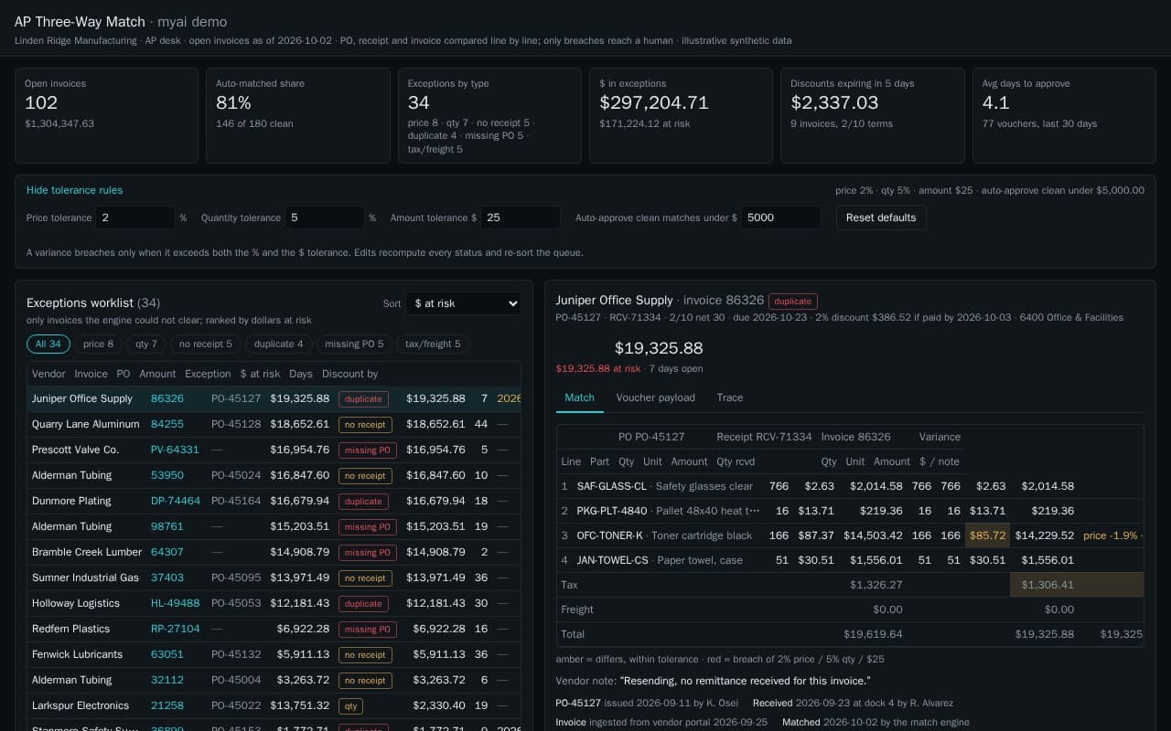The image size is (1171, 731).
Task: Click the Discount by column header
Action: [349, 374]
